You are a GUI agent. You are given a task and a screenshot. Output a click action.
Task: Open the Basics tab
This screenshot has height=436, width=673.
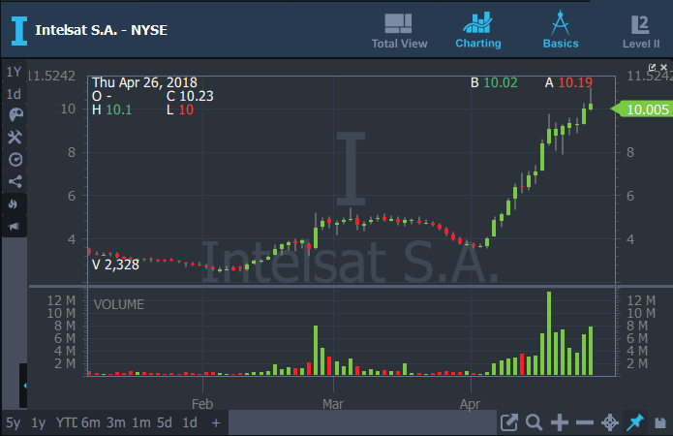(561, 30)
